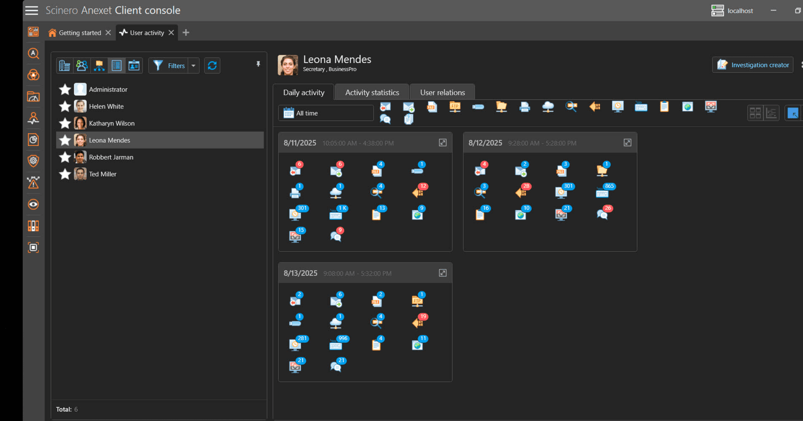Expand the 8/11/2025 activity card
The width and height of the screenshot is (803, 421).
pos(443,143)
